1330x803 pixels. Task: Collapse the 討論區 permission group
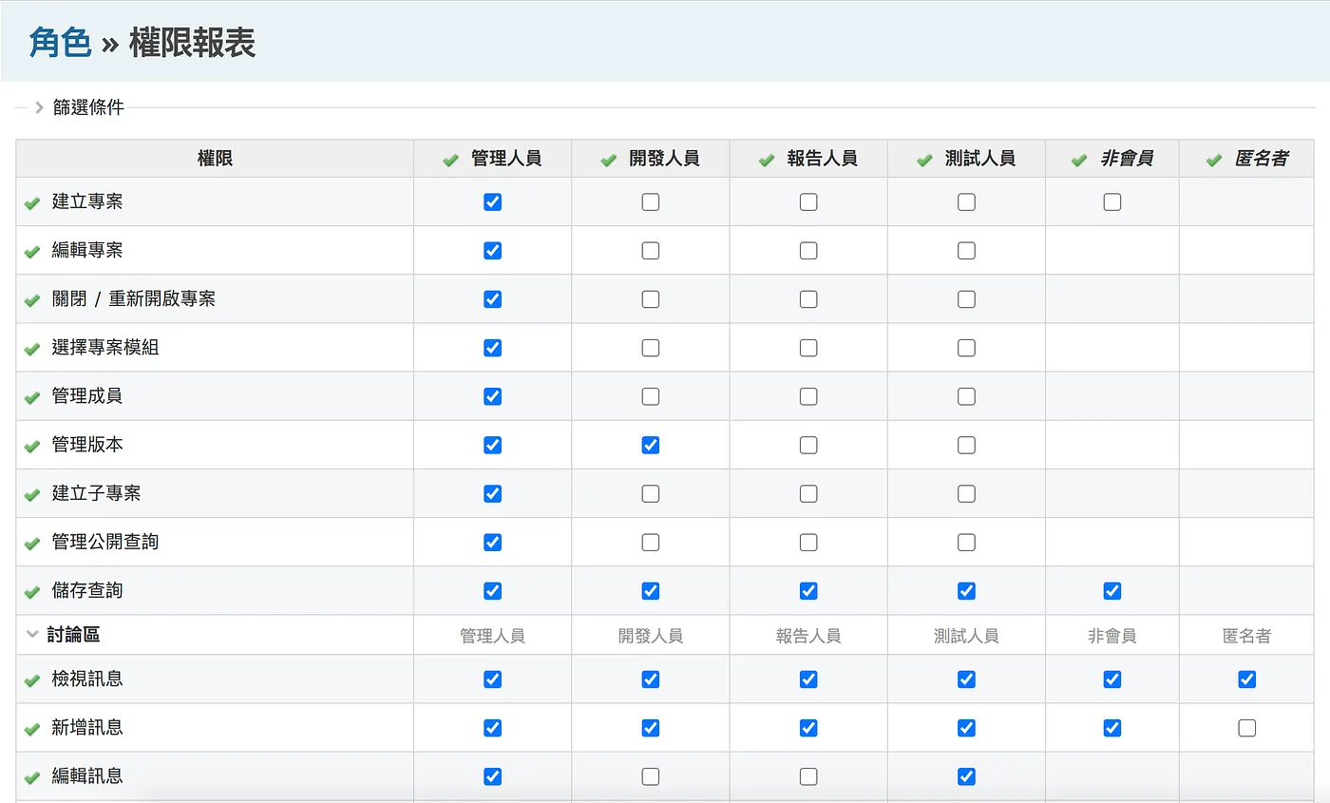pyautogui.click(x=33, y=635)
